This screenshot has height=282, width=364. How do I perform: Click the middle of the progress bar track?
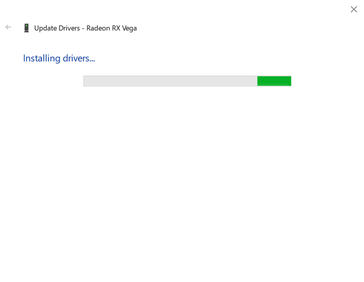[187, 81]
